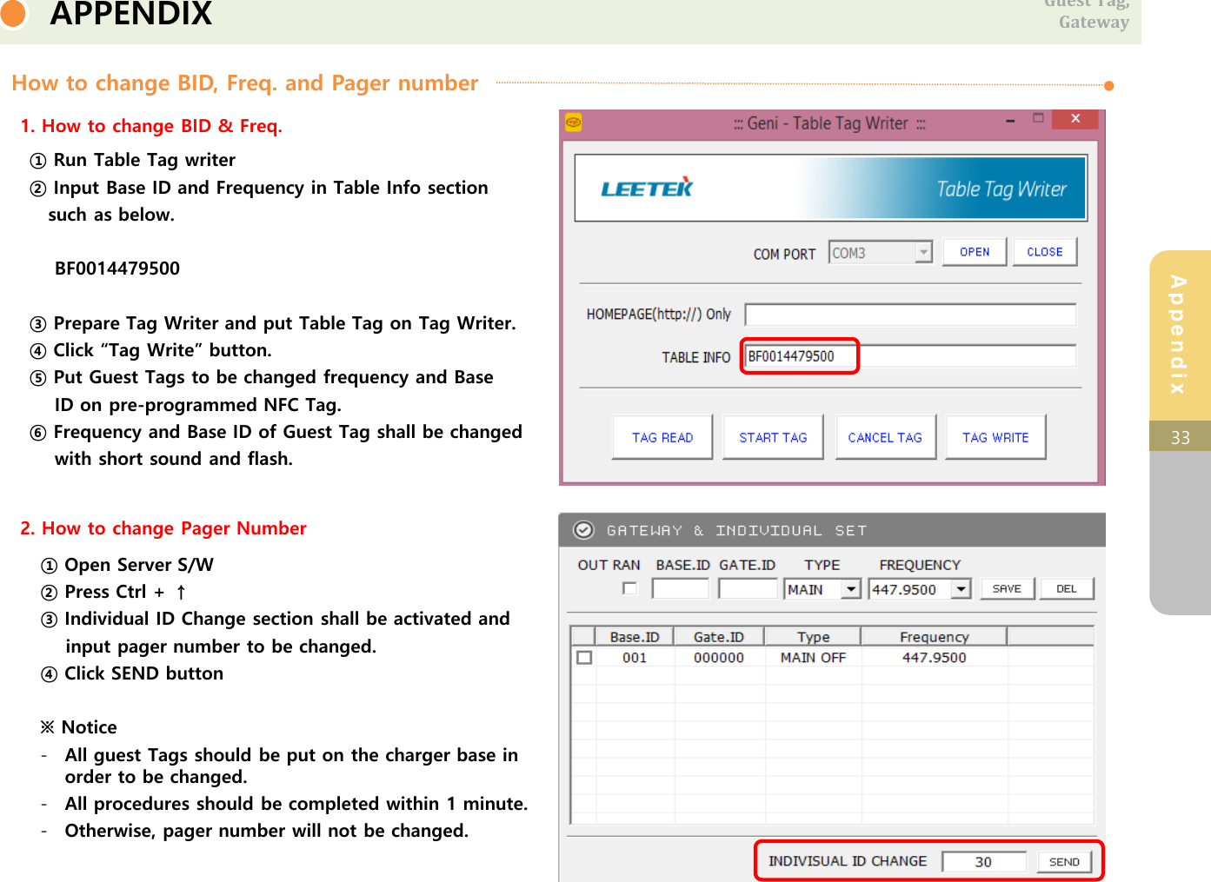Select the 000000 Gate.ID cell

(x=719, y=658)
